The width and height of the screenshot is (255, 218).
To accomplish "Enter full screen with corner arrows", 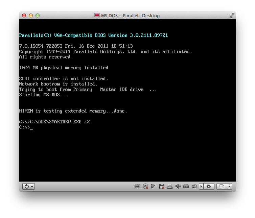I will coord(232,16).
